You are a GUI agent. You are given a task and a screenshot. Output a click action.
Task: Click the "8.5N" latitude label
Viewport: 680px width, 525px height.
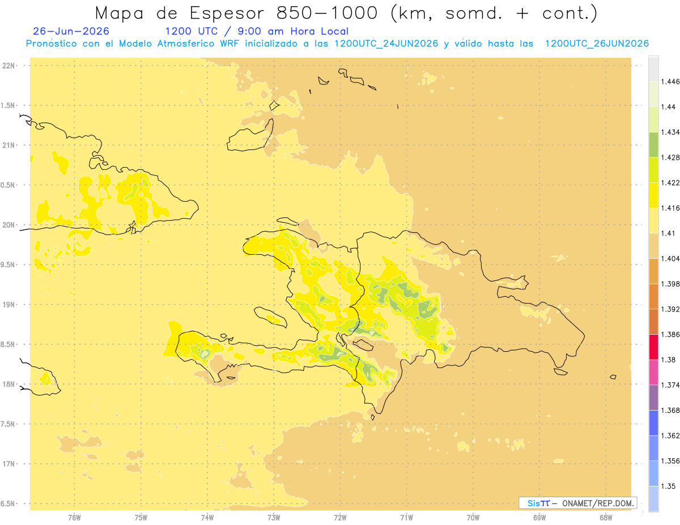(x=8, y=344)
